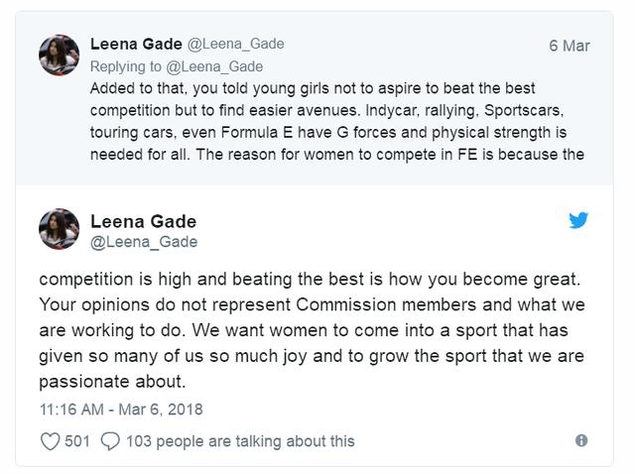Image resolution: width=635 pixels, height=474 pixels.
Task: Like the tweet with the heart icon
Action: pos(50,441)
